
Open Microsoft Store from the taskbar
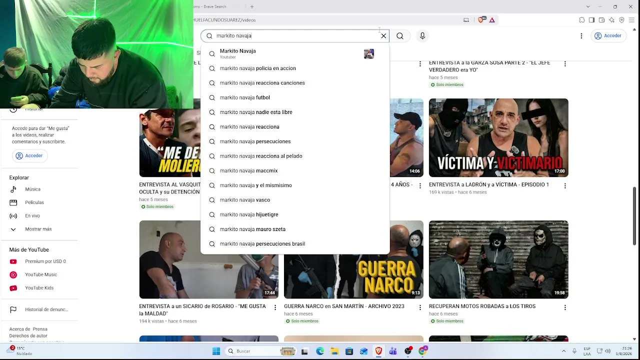coord(349,351)
